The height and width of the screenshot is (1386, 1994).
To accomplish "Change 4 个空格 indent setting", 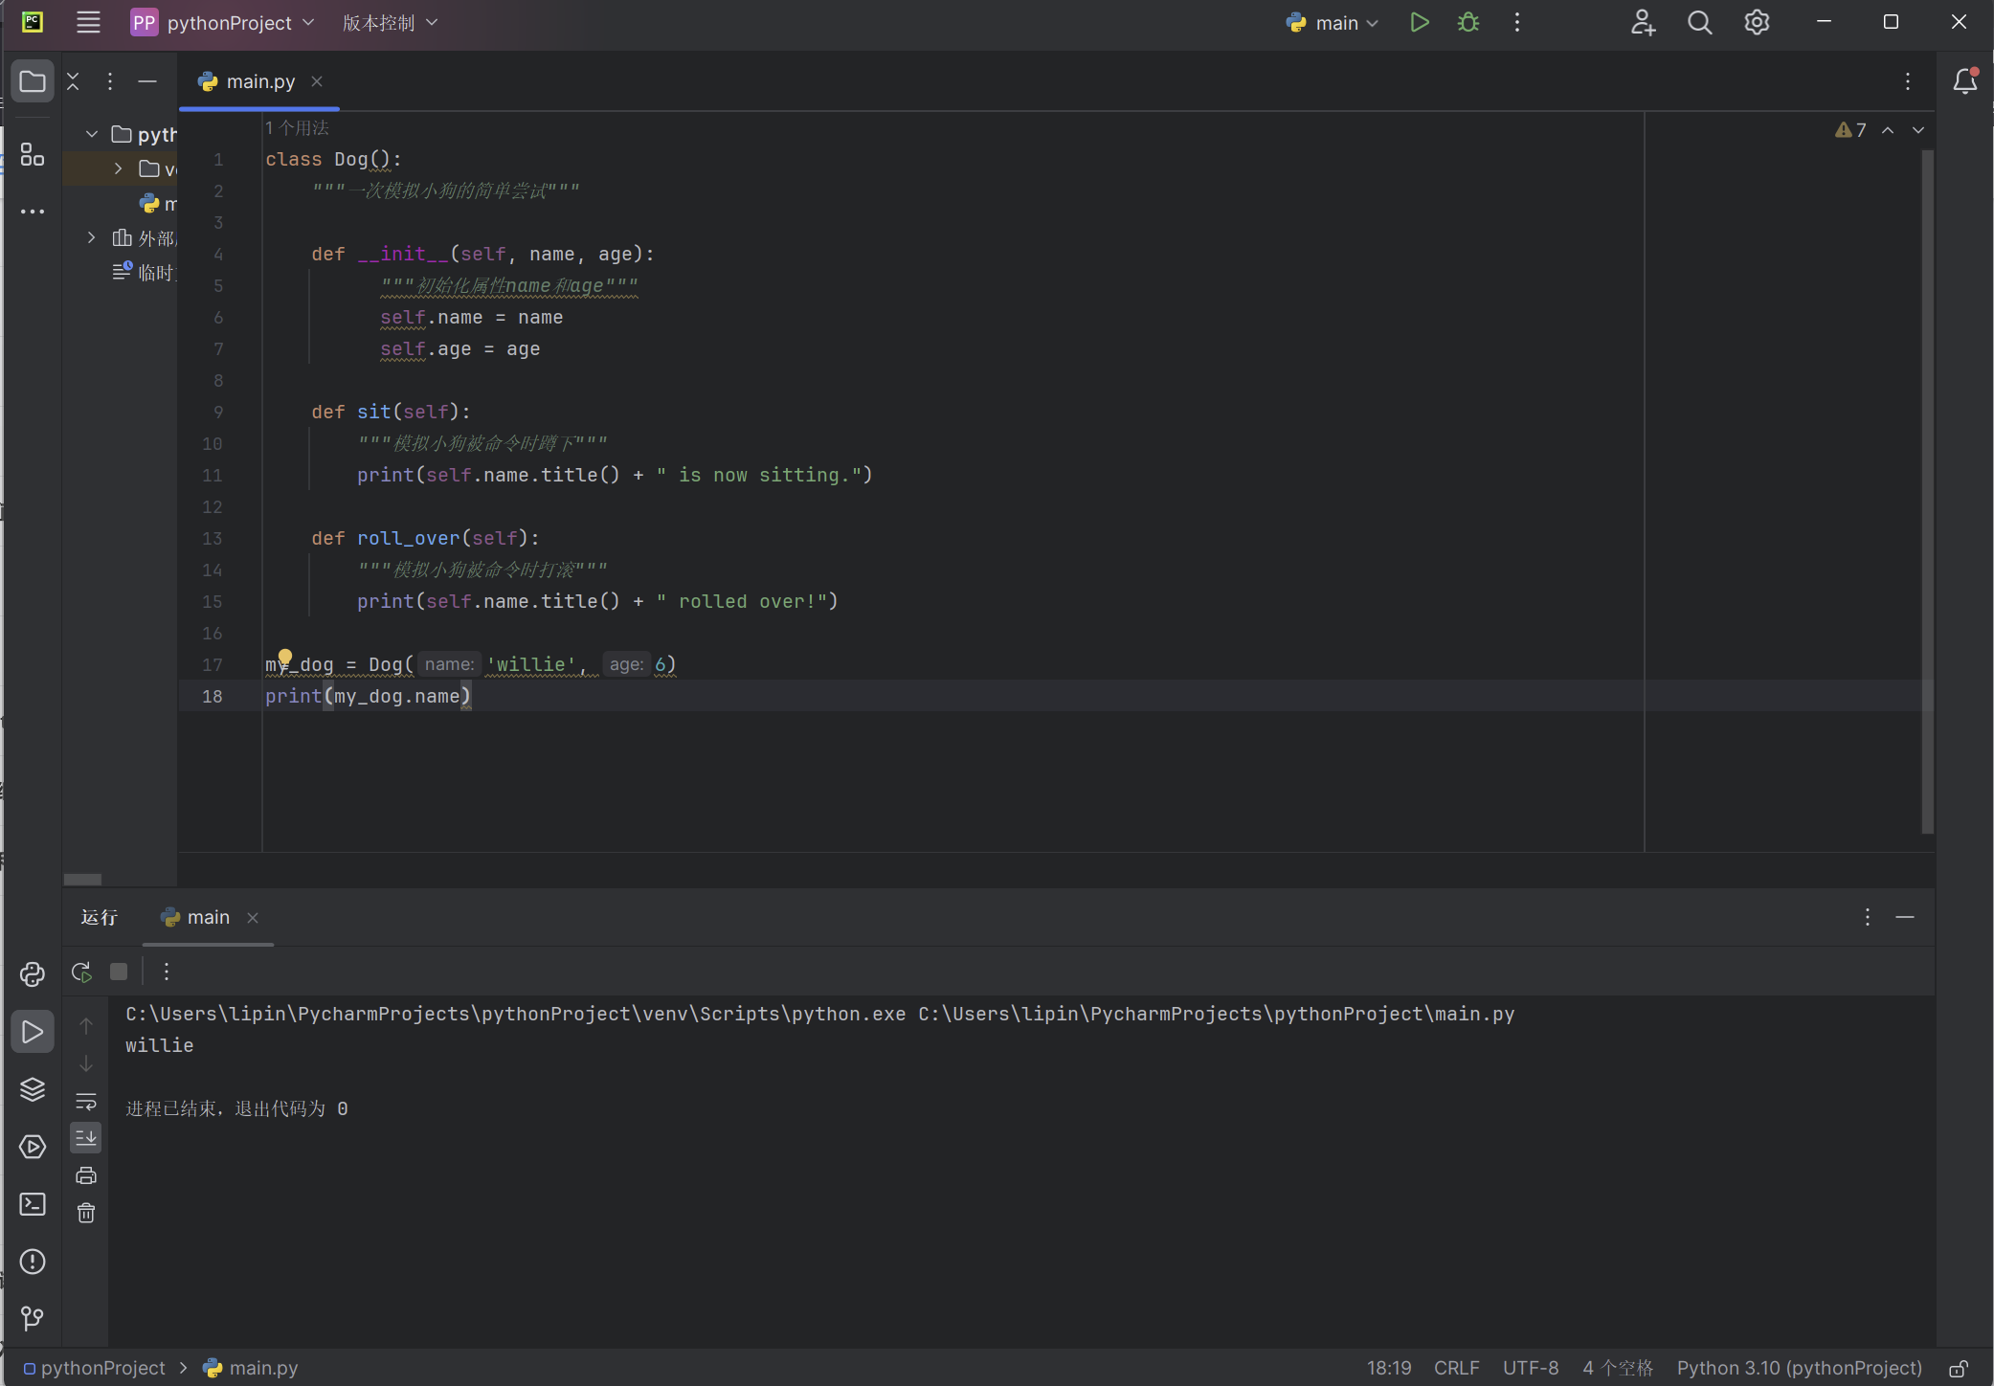I will [1618, 1368].
